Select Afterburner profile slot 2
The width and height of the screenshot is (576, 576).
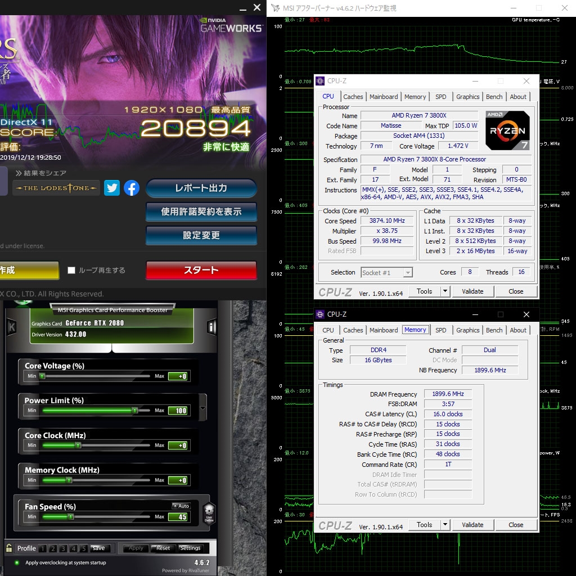tap(53, 548)
